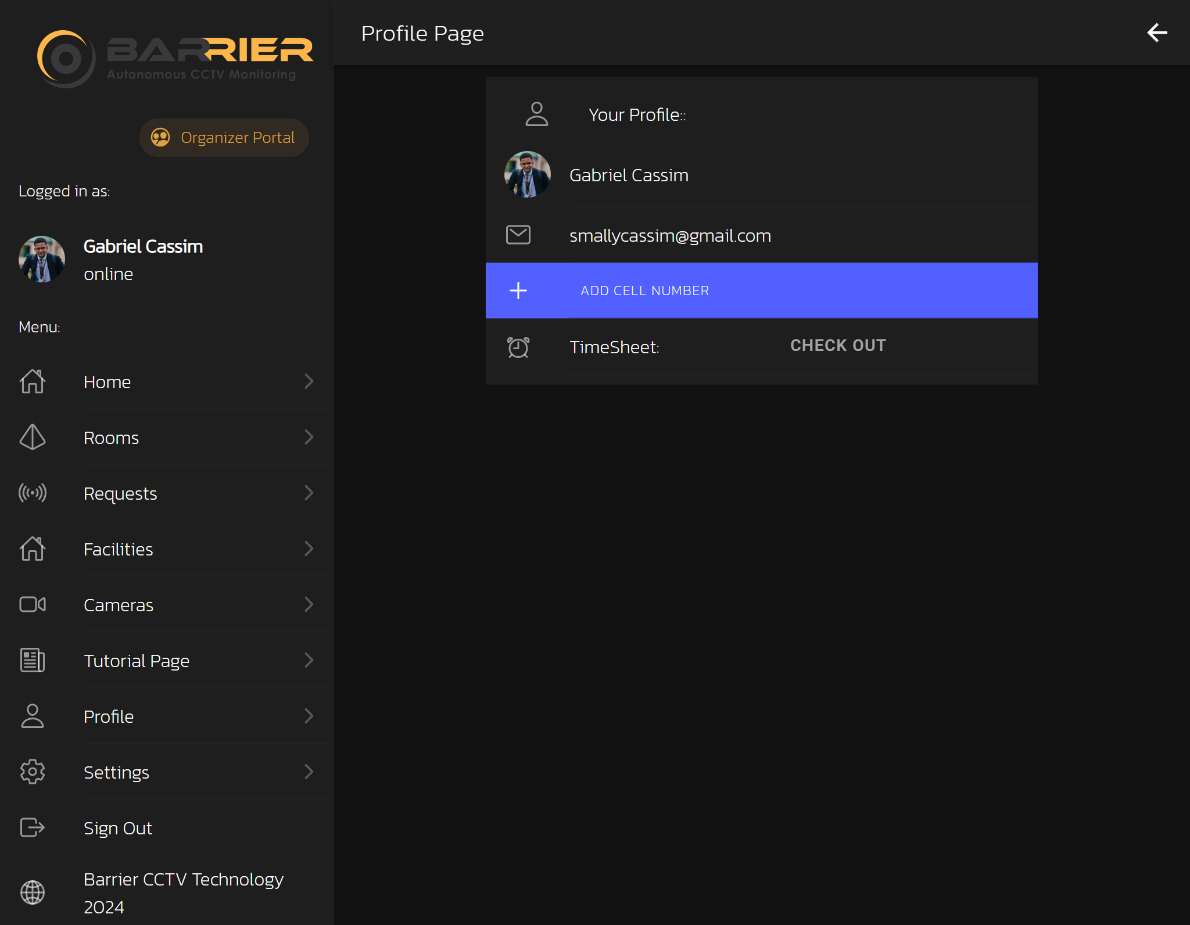Viewport: 1190px width, 925px height.
Task: Open the Organizer Portal pill button
Action: click(x=224, y=138)
